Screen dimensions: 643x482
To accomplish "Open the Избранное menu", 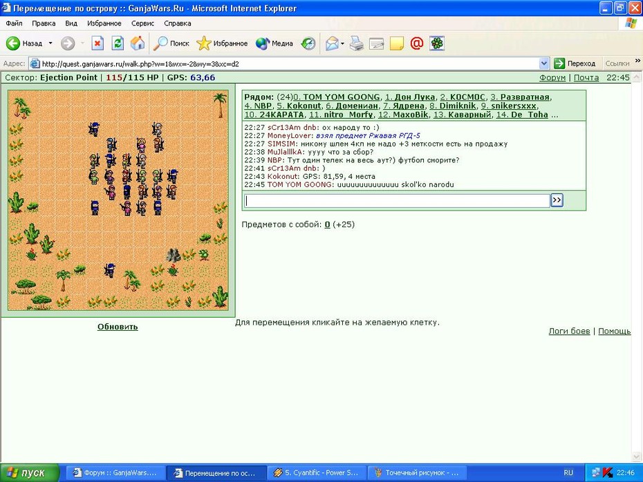I will 104,23.
